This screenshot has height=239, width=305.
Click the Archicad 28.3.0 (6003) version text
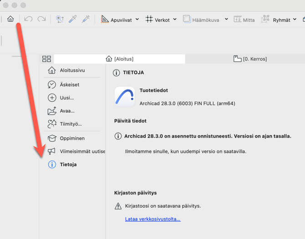click(x=187, y=104)
